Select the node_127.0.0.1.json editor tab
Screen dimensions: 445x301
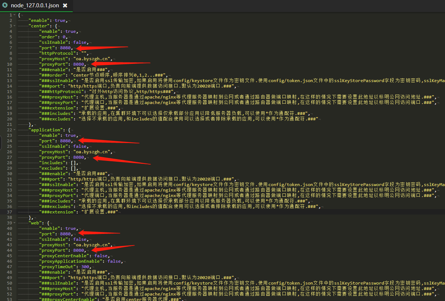36,5
